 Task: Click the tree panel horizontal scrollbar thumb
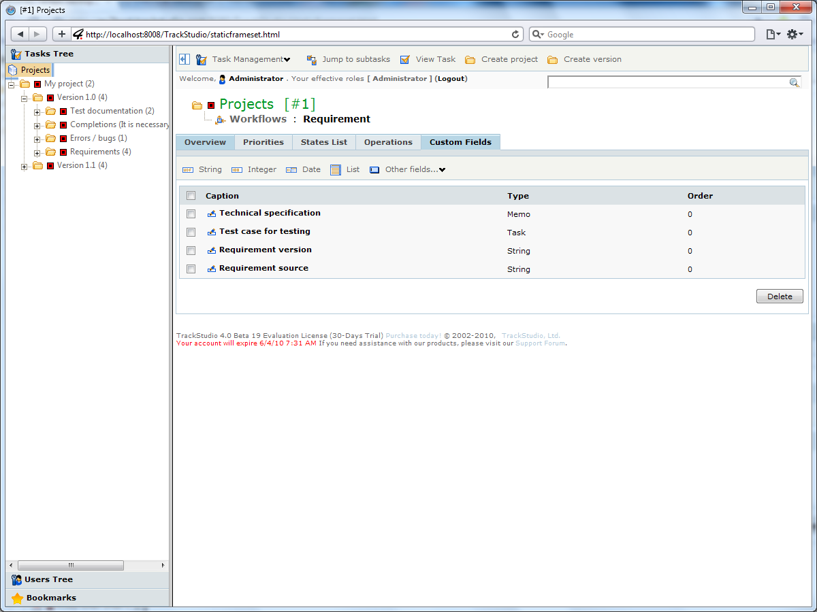71,566
